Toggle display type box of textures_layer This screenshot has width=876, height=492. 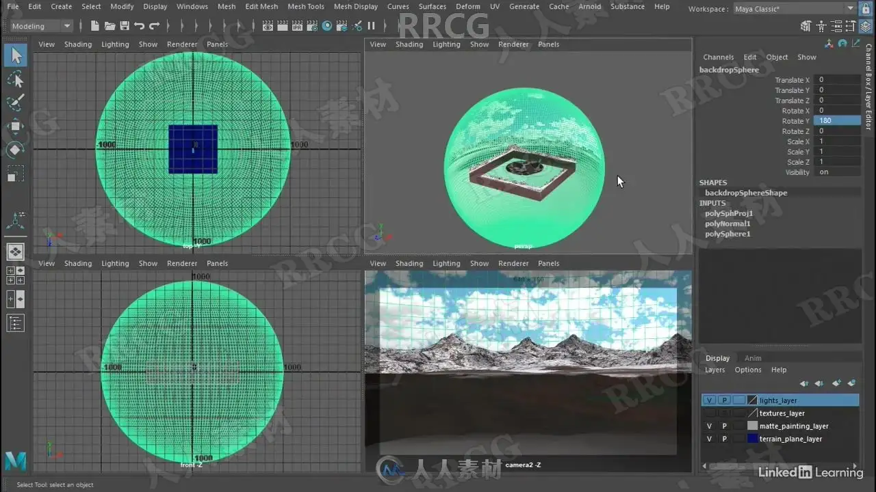[x=738, y=413]
